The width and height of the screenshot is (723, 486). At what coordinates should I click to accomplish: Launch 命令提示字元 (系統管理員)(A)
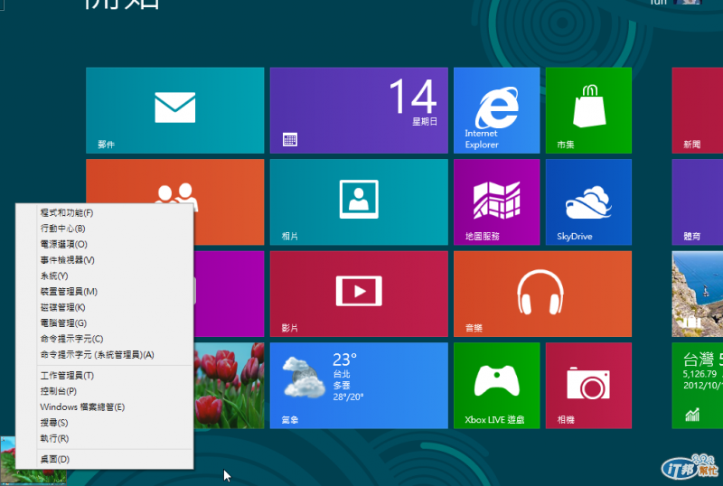[x=104, y=355]
